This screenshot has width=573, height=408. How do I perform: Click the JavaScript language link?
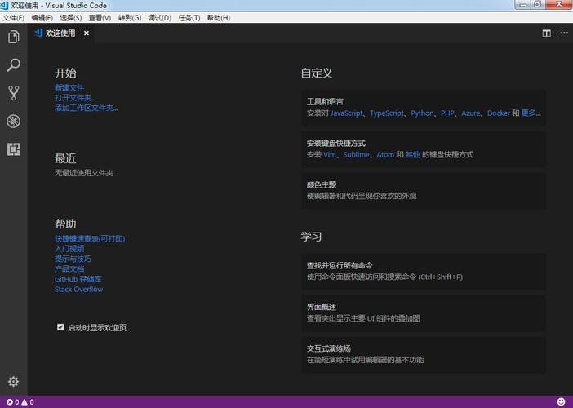pos(347,113)
